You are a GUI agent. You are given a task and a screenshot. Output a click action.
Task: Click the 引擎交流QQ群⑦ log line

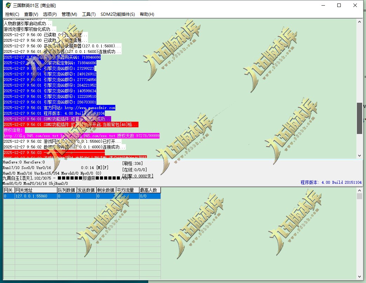[50, 102]
